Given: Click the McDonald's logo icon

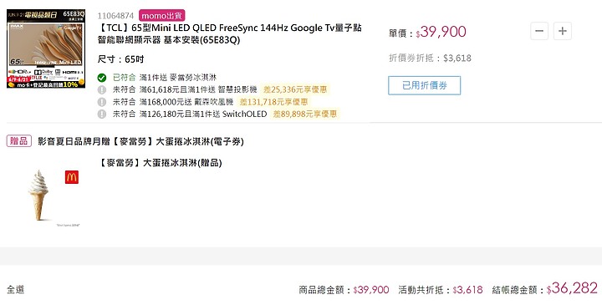Looking at the screenshot, I should click(72, 177).
